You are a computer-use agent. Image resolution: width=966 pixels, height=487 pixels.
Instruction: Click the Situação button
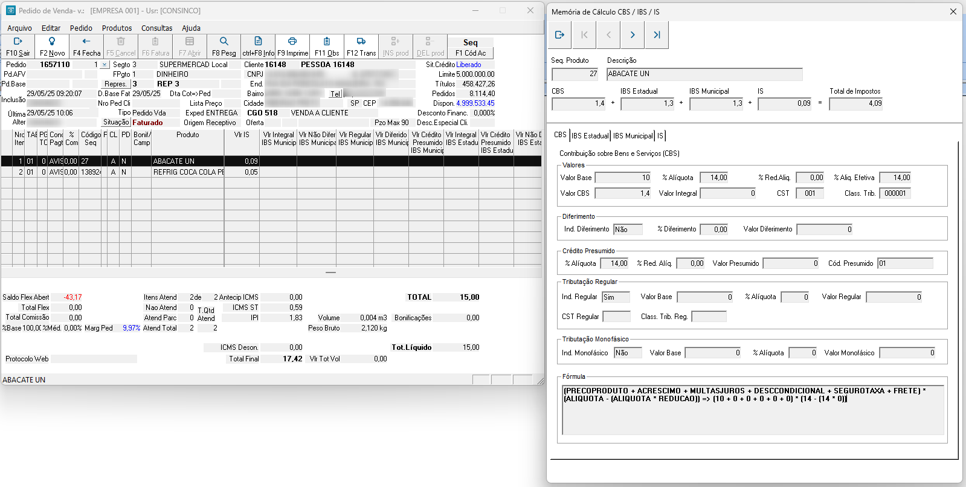point(116,122)
